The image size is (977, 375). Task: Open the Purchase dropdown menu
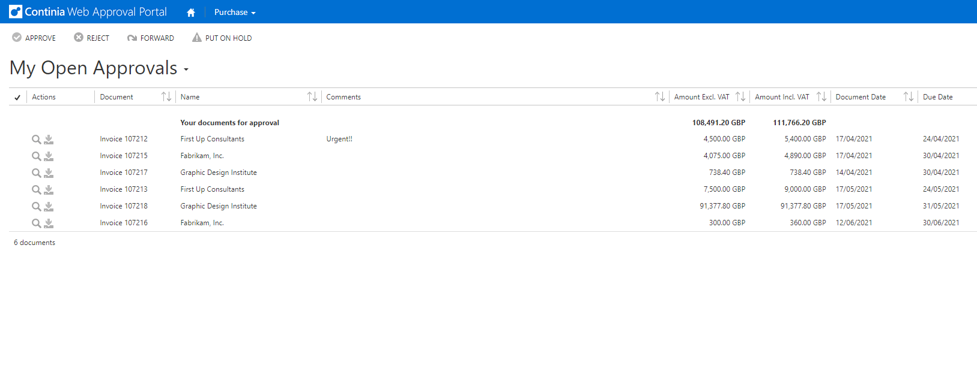pyautogui.click(x=235, y=12)
